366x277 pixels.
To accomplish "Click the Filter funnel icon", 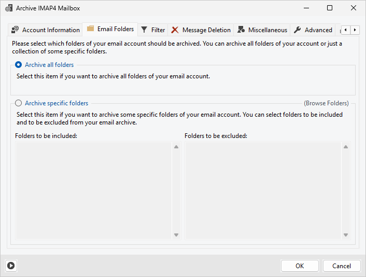I will pos(145,30).
